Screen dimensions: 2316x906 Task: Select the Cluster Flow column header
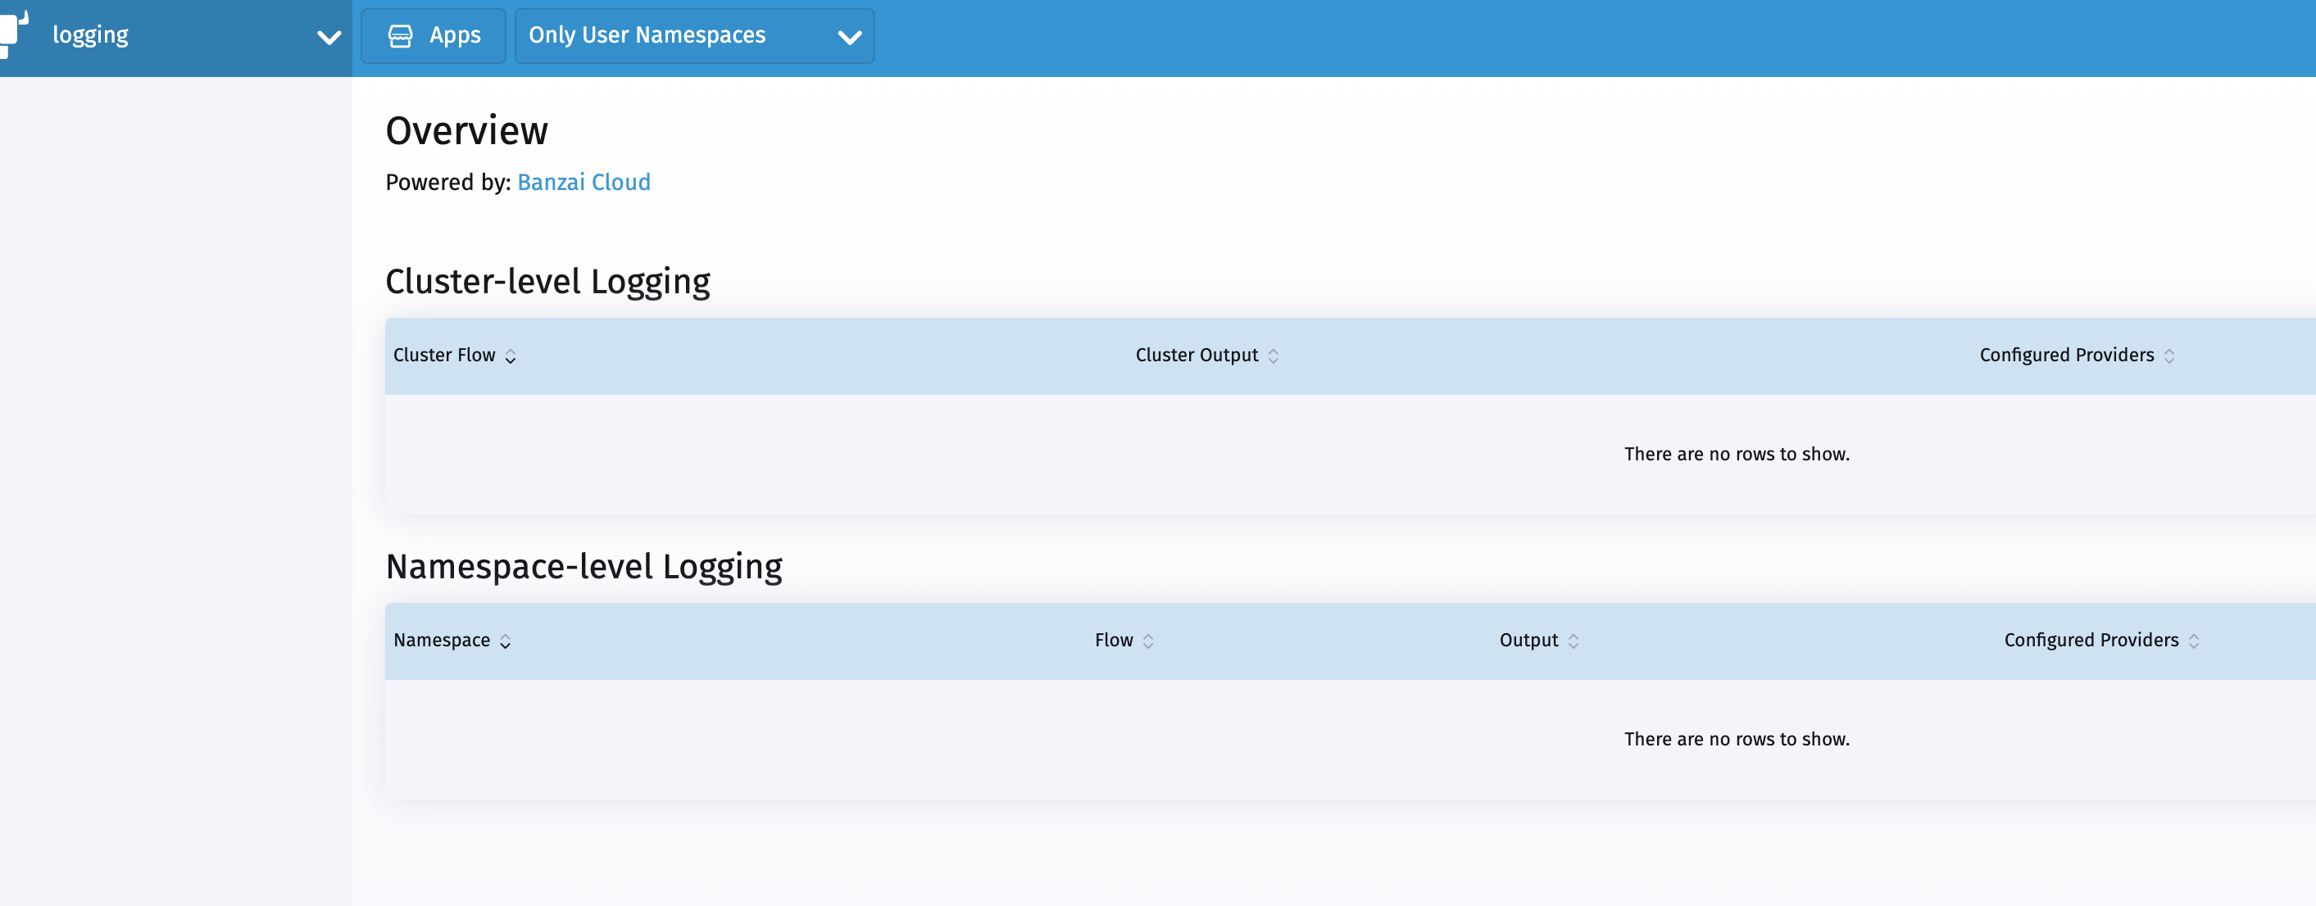(x=444, y=356)
